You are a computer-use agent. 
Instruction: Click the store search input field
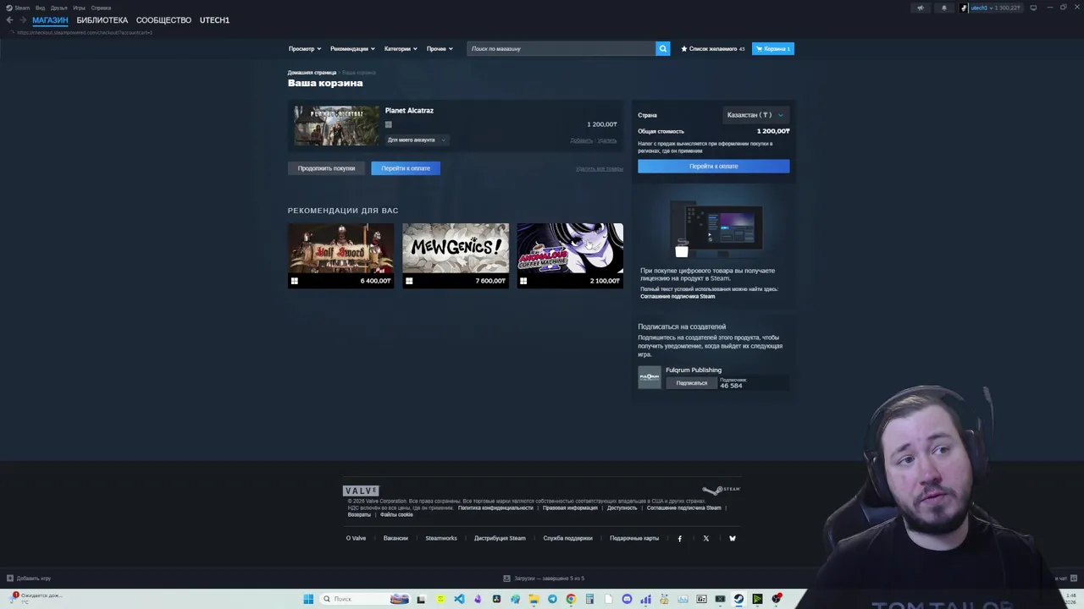pos(561,48)
